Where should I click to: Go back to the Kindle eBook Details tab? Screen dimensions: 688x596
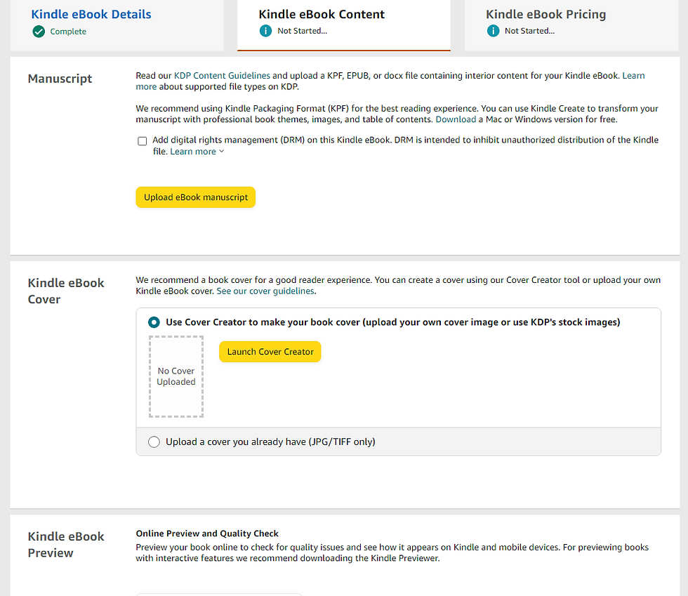[91, 14]
